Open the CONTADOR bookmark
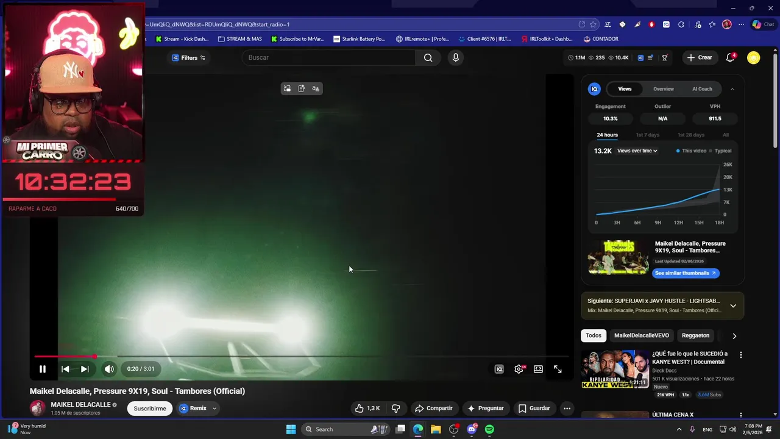Image resolution: width=780 pixels, height=439 pixels. [x=601, y=39]
